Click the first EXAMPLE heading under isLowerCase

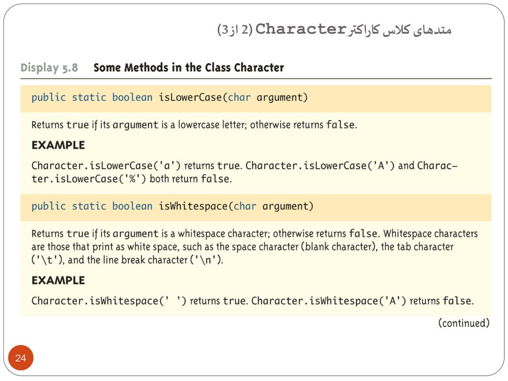[x=59, y=145]
